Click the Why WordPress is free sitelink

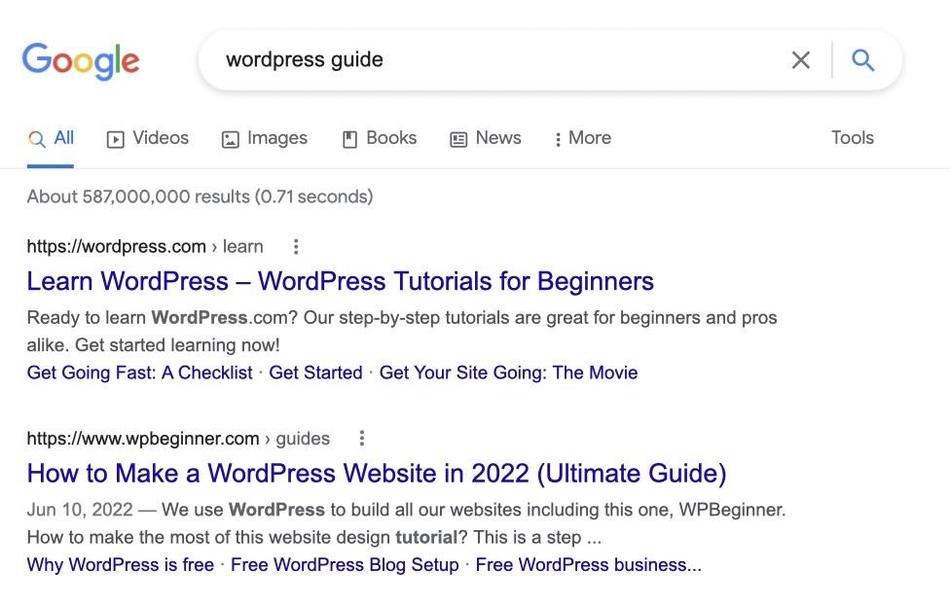coord(120,564)
